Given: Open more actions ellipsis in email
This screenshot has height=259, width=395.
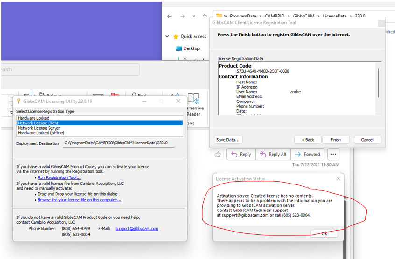Looking at the screenshot, I should point(333,154).
